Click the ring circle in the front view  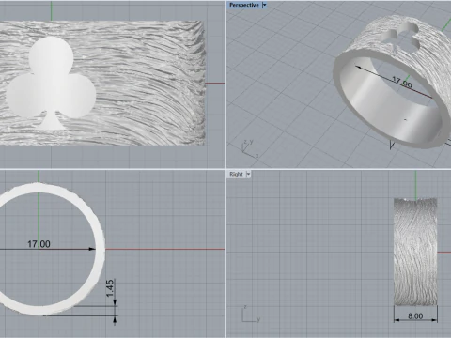click(x=101, y=249)
